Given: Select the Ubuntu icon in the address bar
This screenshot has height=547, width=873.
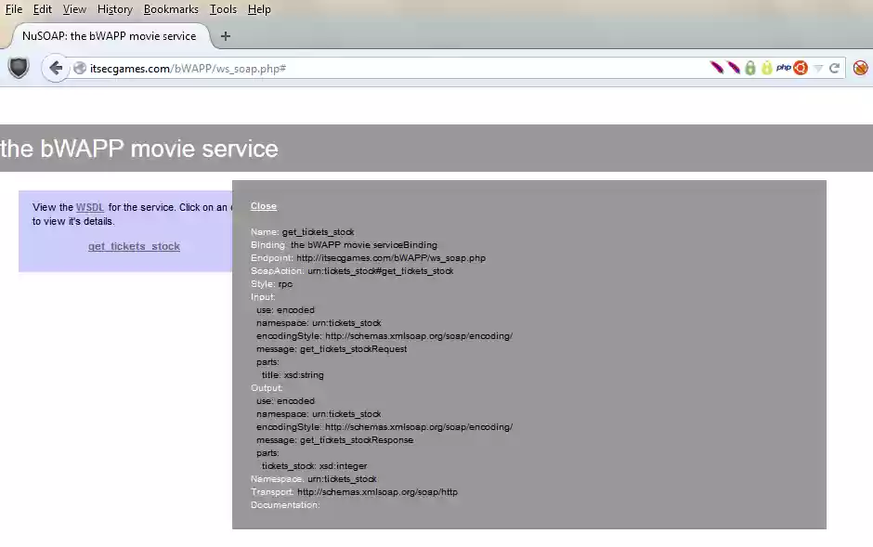Looking at the screenshot, I should click(799, 68).
